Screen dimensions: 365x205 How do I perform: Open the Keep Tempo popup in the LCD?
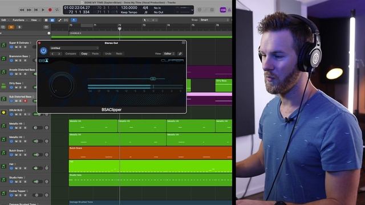pos(129,13)
